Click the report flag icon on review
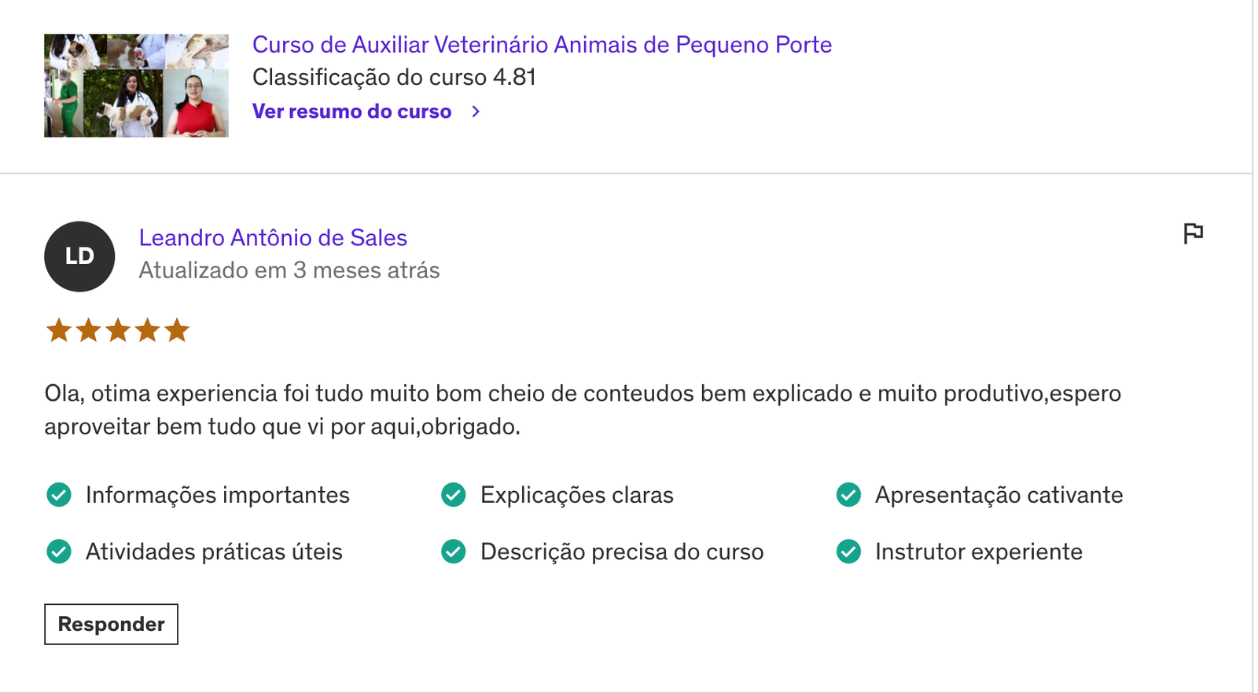The width and height of the screenshot is (1258, 693). 1193,233
